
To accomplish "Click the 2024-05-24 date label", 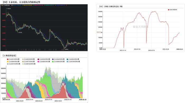I will coord(6,100).
